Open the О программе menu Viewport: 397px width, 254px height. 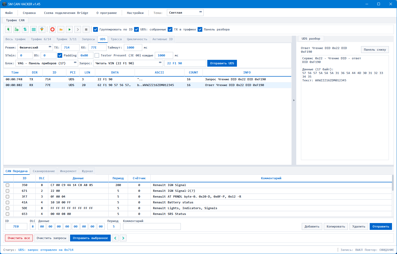107,13
